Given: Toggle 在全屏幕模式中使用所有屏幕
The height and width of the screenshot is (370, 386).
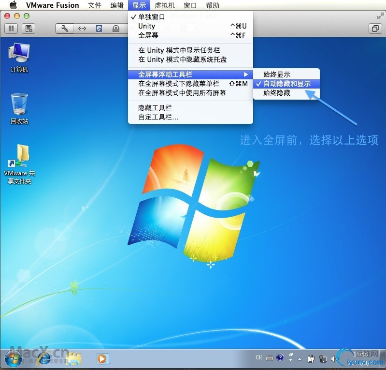Looking at the screenshot, I should tap(190, 93).
